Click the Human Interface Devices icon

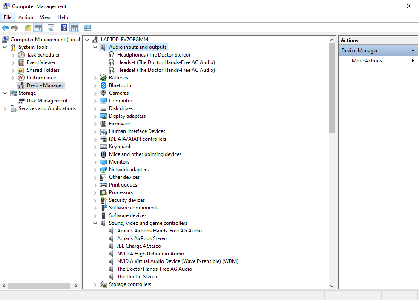pyautogui.click(x=103, y=131)
